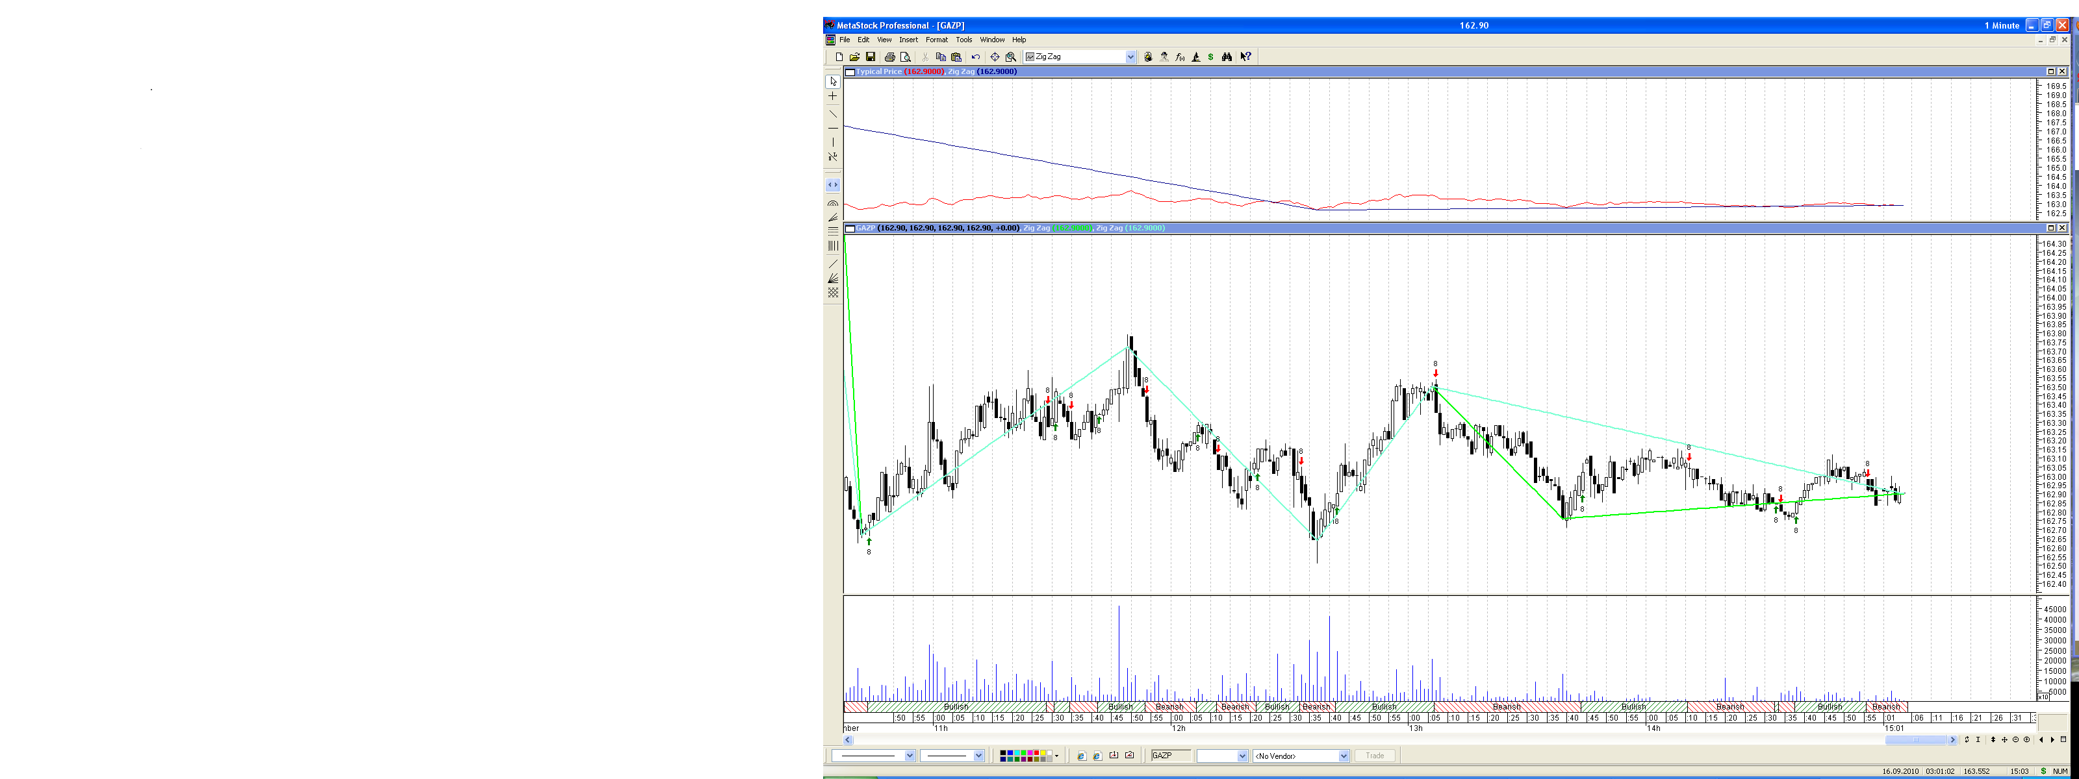Open the Tools menu
This screenshot has width=2079, height=779.
point(963,40)
